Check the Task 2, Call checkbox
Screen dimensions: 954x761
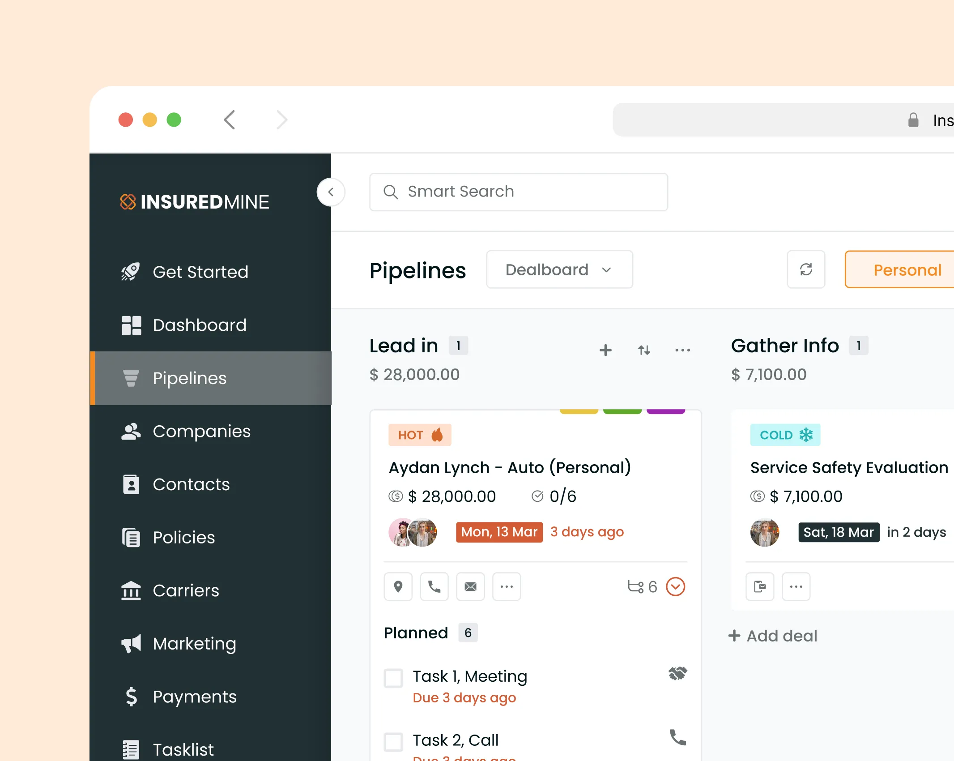click(x=393, y=742)
